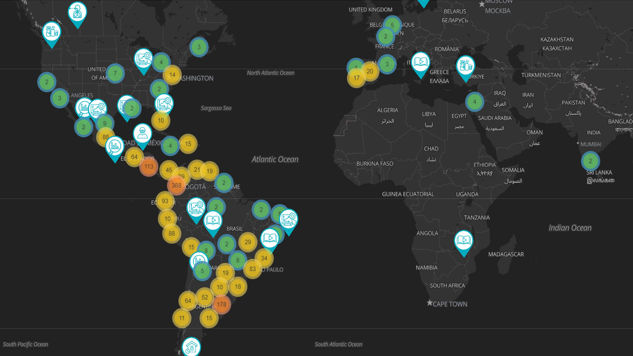Select the masked person pin near Cuba

142,133
